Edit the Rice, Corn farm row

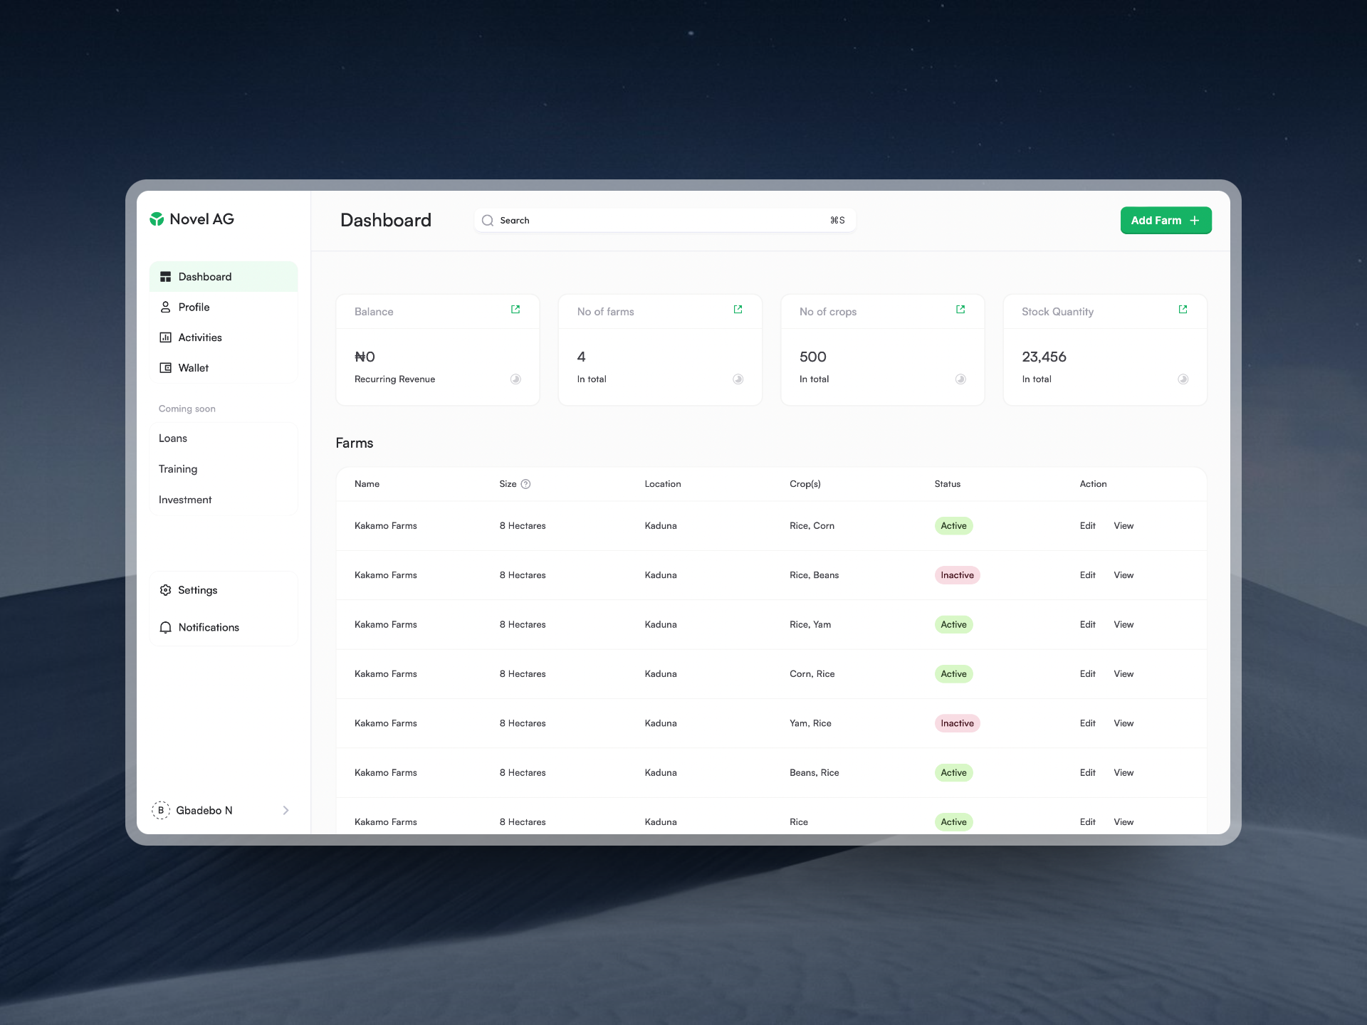tap(1087, 526)
